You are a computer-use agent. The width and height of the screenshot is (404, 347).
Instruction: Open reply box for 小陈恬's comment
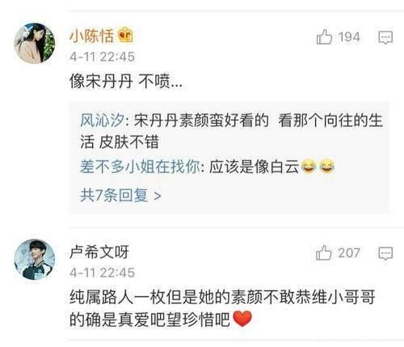pyautogui.click(x=385, y=37)
